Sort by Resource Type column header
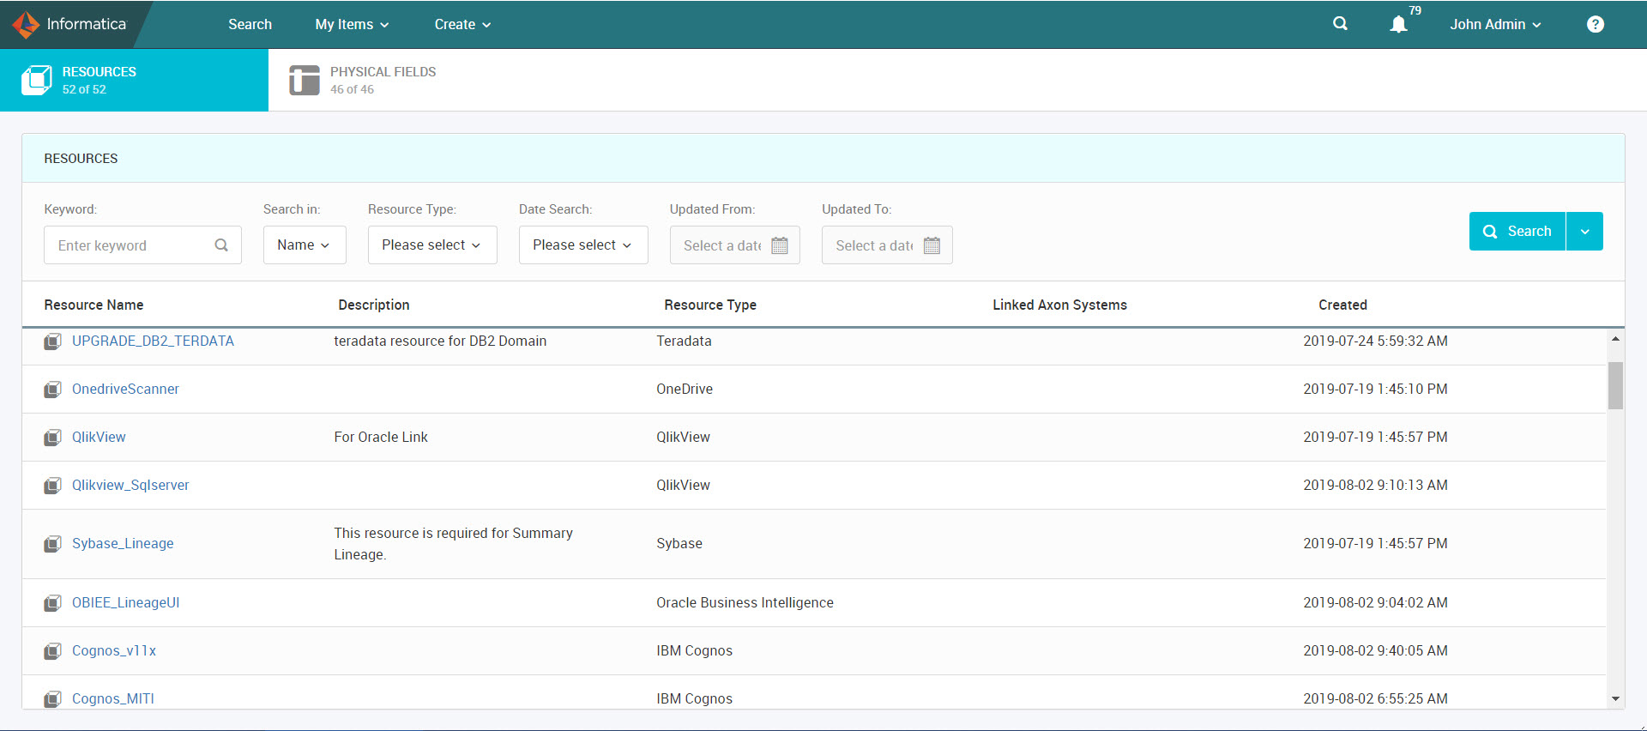Screen dimensions: 1647x731 click(x=710, y=305)
